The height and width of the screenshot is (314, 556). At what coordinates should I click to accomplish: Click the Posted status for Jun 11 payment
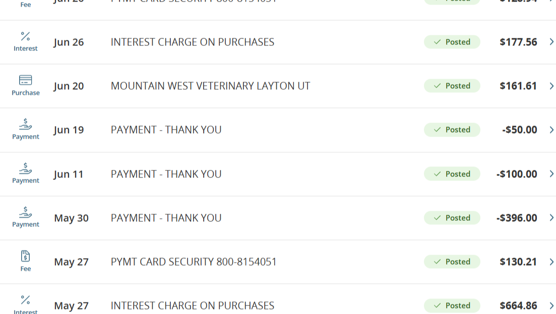click(x=452, y=174)
